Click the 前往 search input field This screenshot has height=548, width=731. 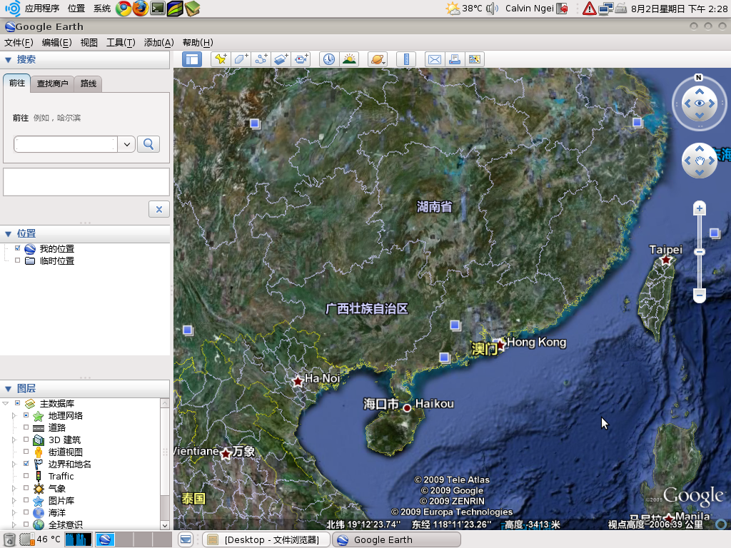(65, 144)
